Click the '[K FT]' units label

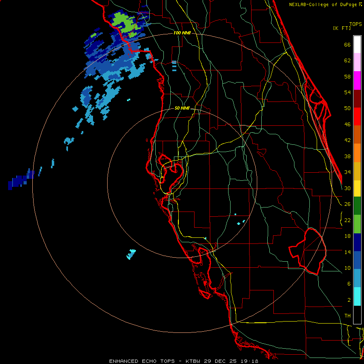(x=342, y=28)
